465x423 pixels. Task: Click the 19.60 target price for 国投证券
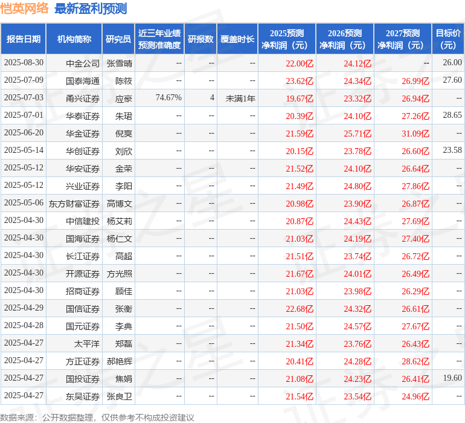(452, 378)
